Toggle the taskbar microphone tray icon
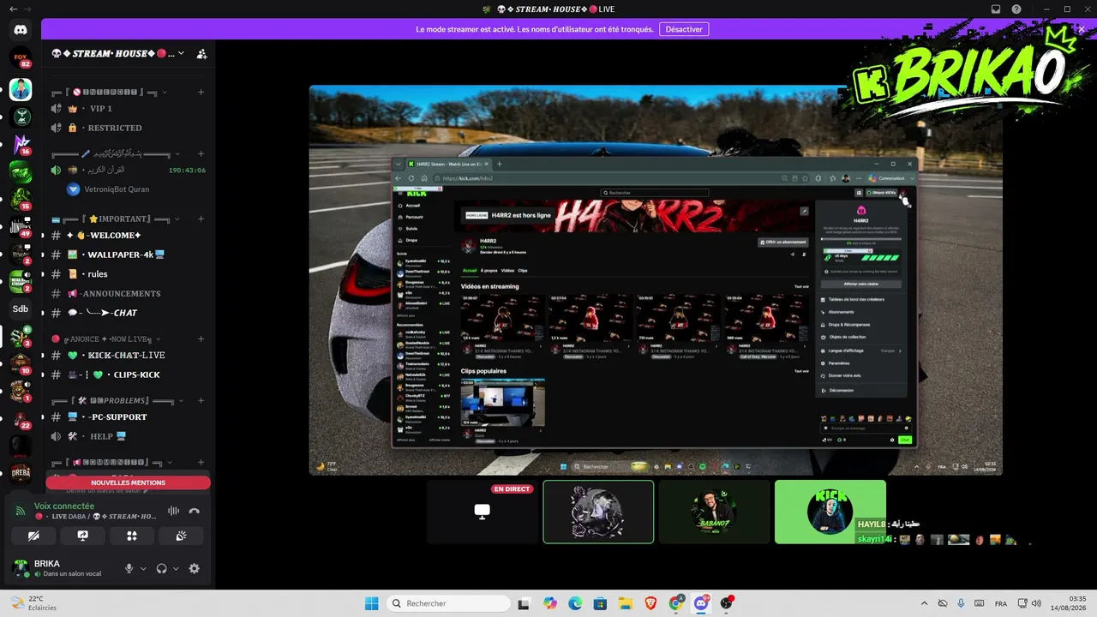This screenshot has height=617, width=1097. (x=961, y=603)
